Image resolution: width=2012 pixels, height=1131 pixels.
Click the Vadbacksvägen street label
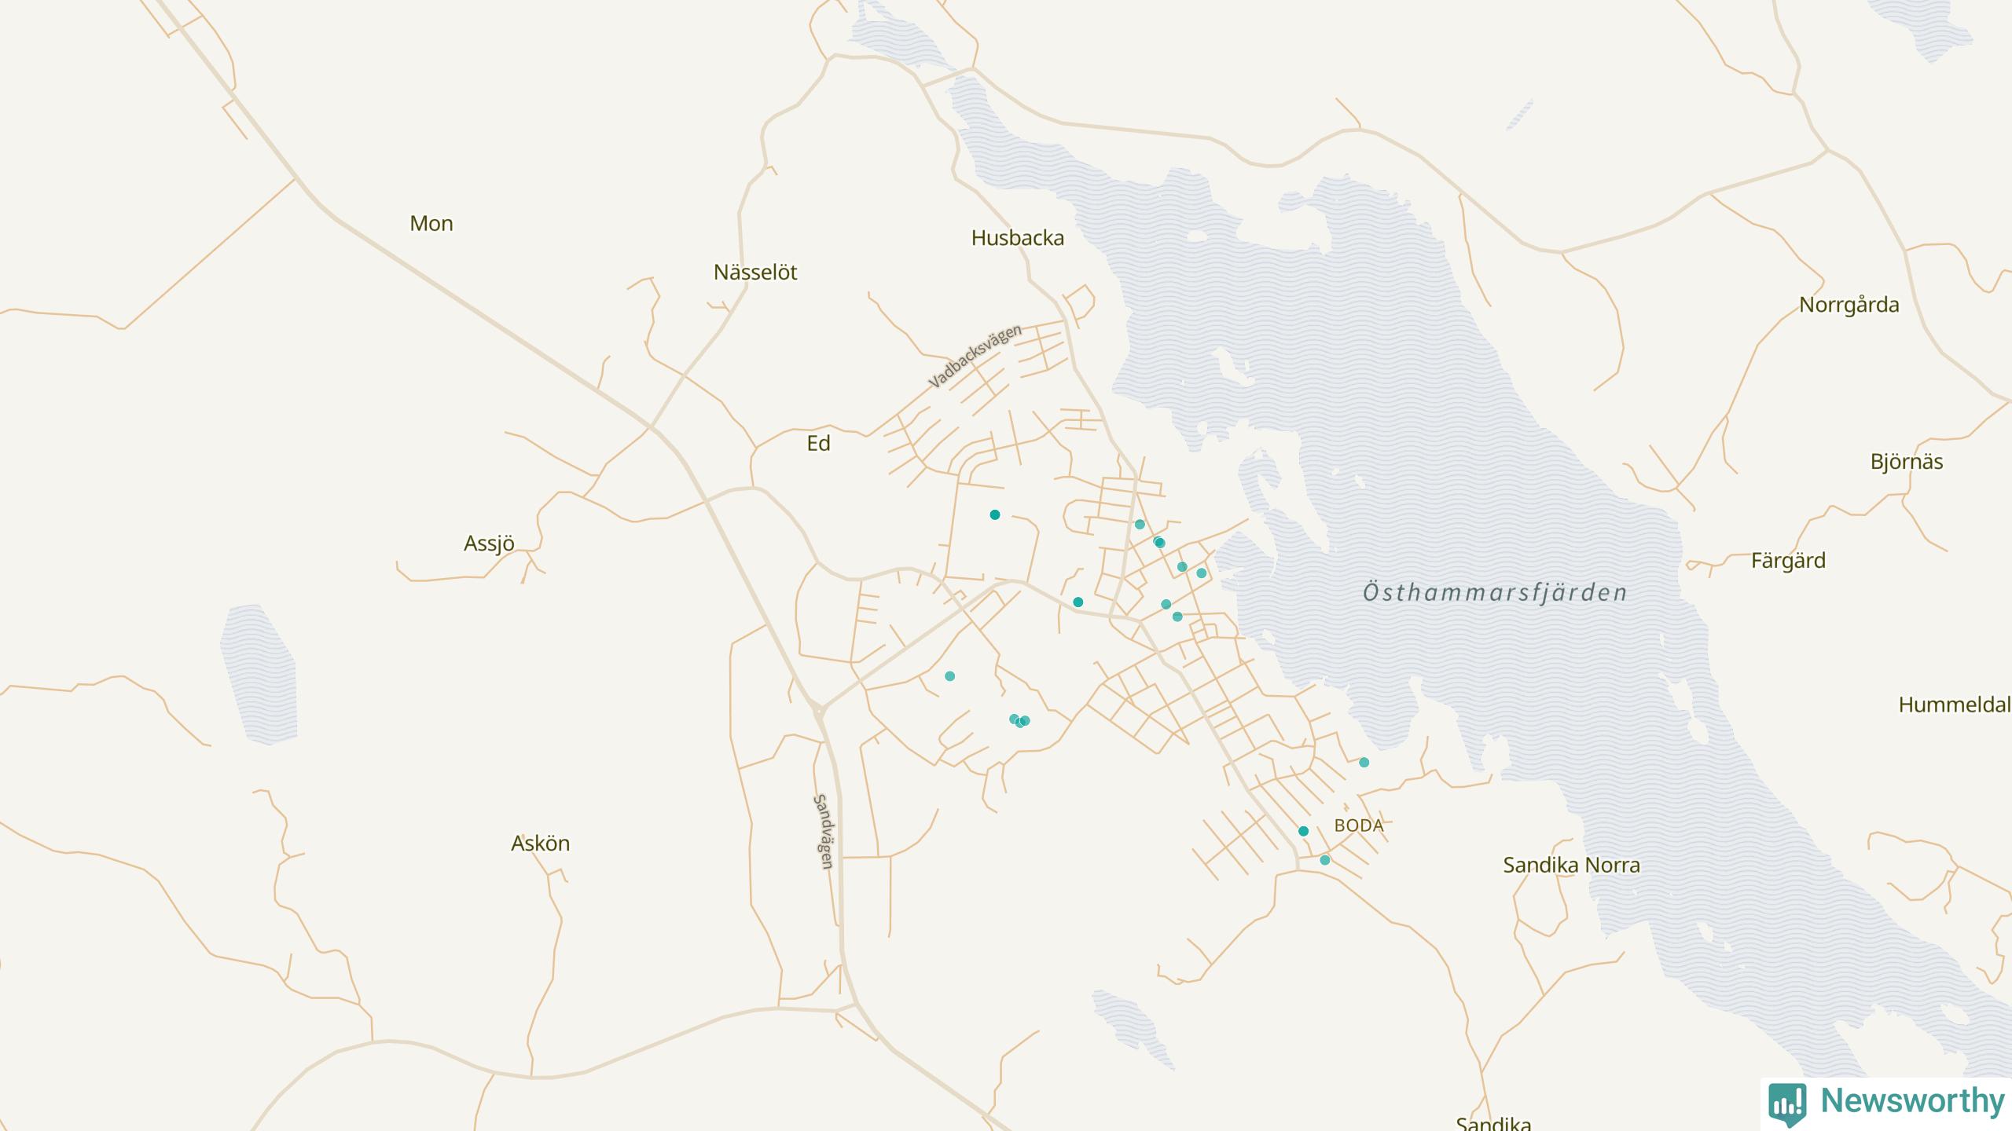[x=975, y=356]
